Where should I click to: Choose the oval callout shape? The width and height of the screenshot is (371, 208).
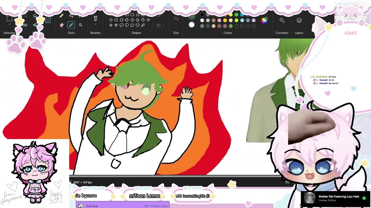pos(127,25)
